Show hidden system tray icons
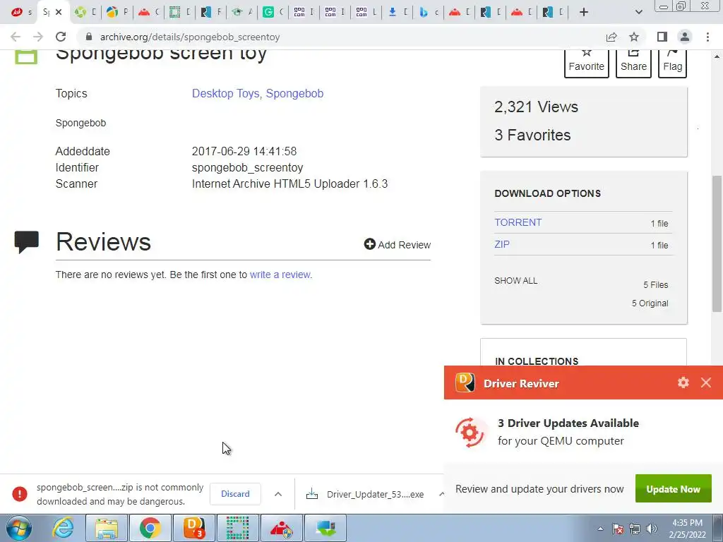The image size is (723, 542). tap(600, 529)
